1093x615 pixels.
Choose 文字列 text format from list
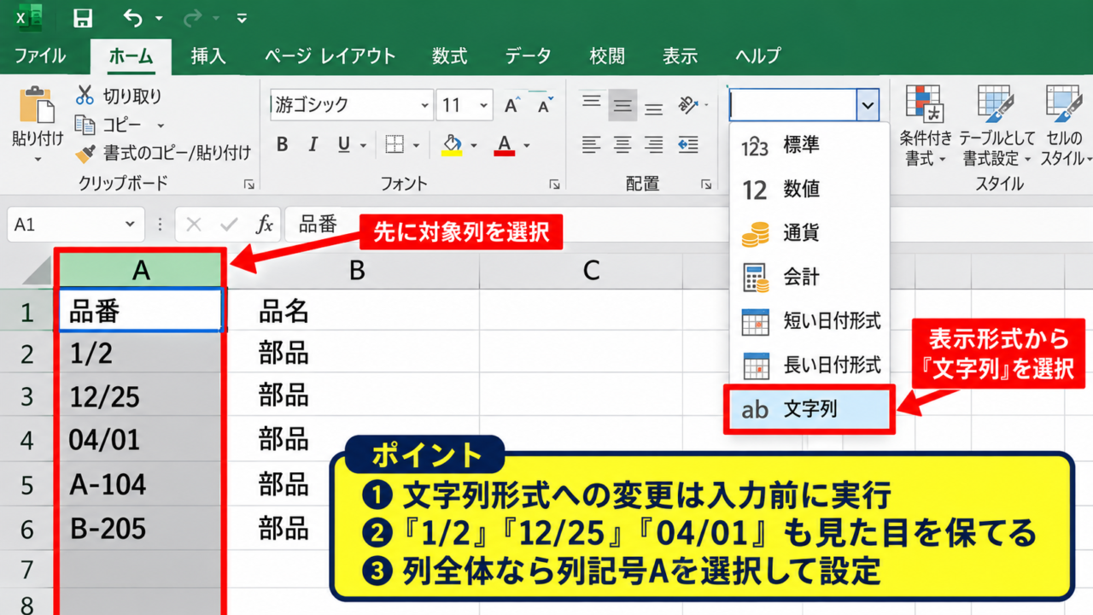pos(809,409)
